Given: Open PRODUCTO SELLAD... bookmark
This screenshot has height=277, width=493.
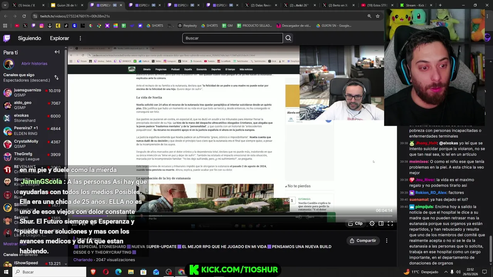Looking at the screenshot, I should click(254, 26).
